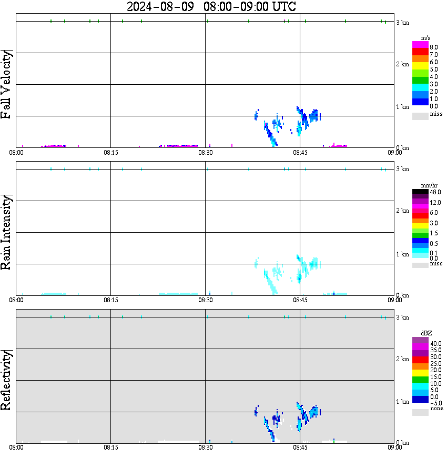The image size is (447, 457).
Task: Click the 1 km label of Fall Velocity panel
Action: (403, 107)
